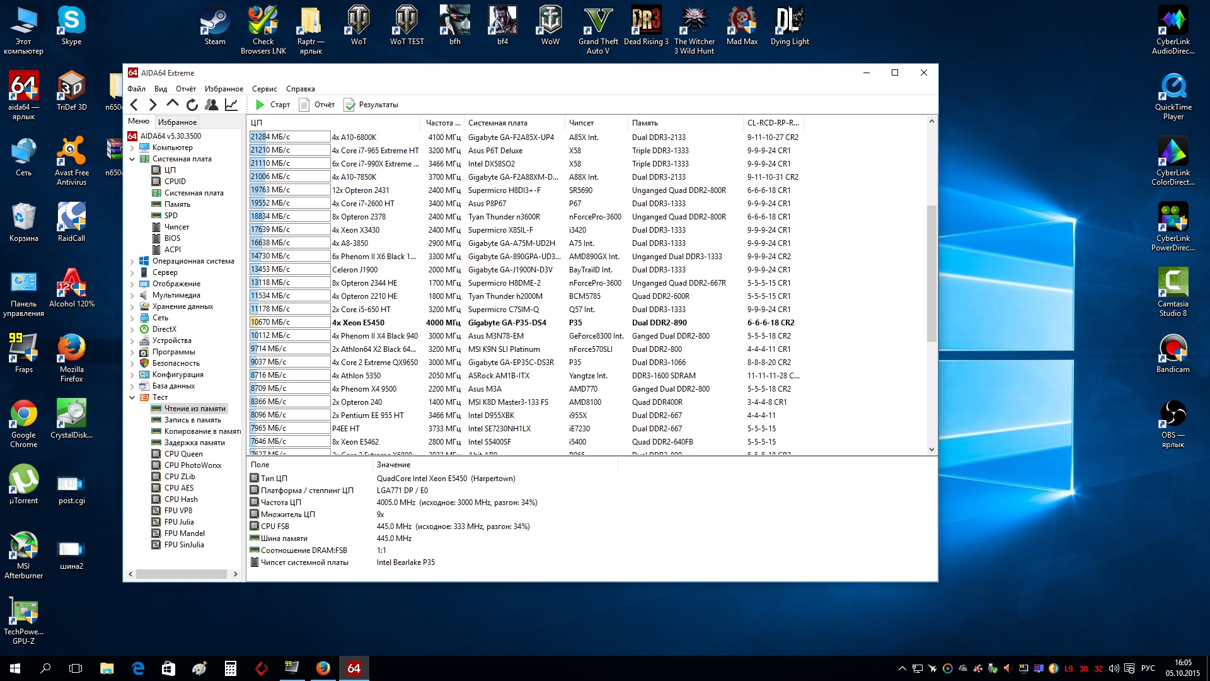Select CPU PhotoWorxx benchmark
Viewport: 1210px width, 681px height.
pos(193,465)
